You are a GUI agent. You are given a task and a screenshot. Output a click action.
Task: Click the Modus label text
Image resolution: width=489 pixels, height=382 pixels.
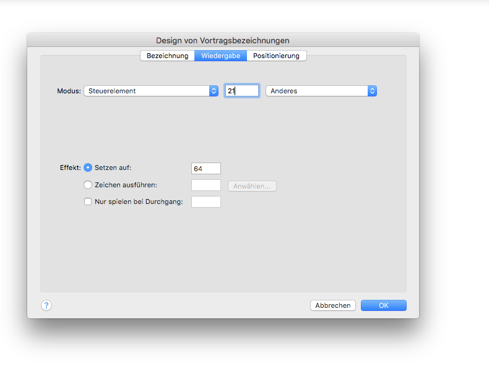69,91
